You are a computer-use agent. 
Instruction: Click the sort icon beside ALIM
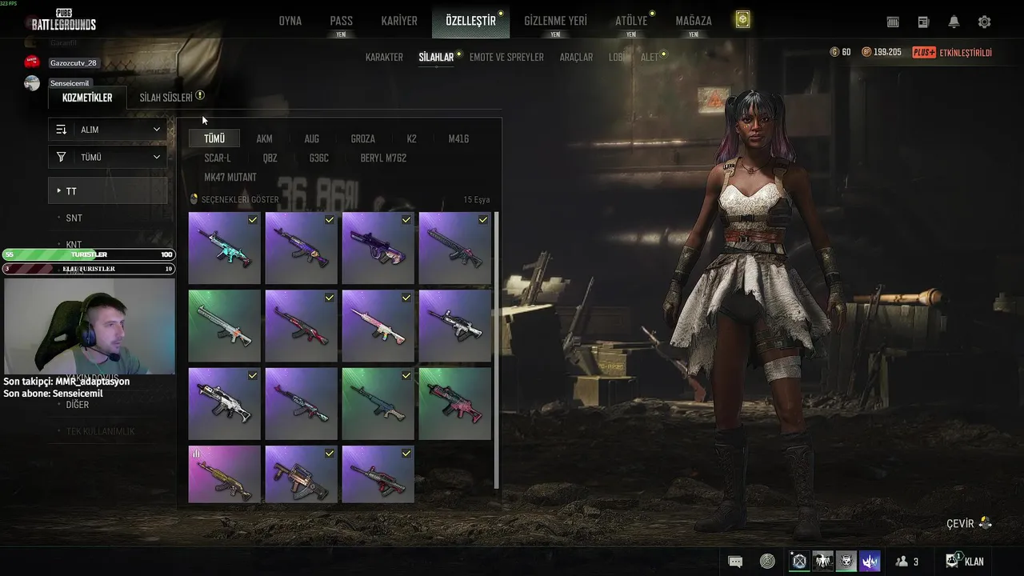tap(62, 130)
